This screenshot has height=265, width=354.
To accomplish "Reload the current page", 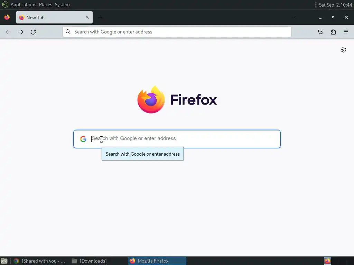I will coord(33,32).
